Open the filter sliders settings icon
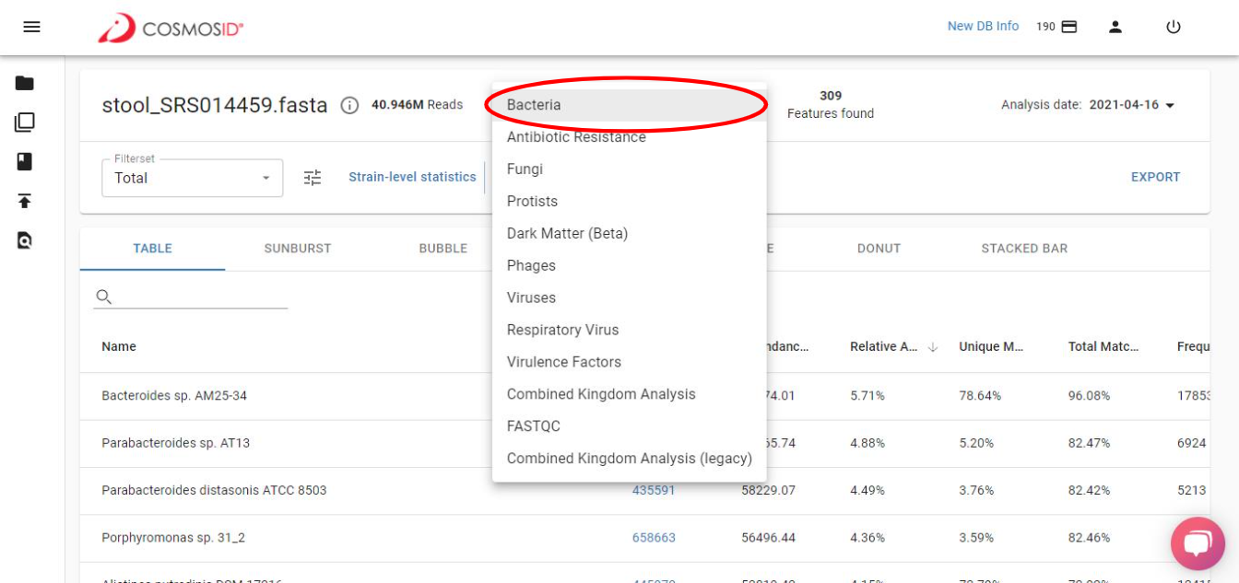Viewport: 1239px width, 583px height. pyautogui.click(x=313, y=178)
